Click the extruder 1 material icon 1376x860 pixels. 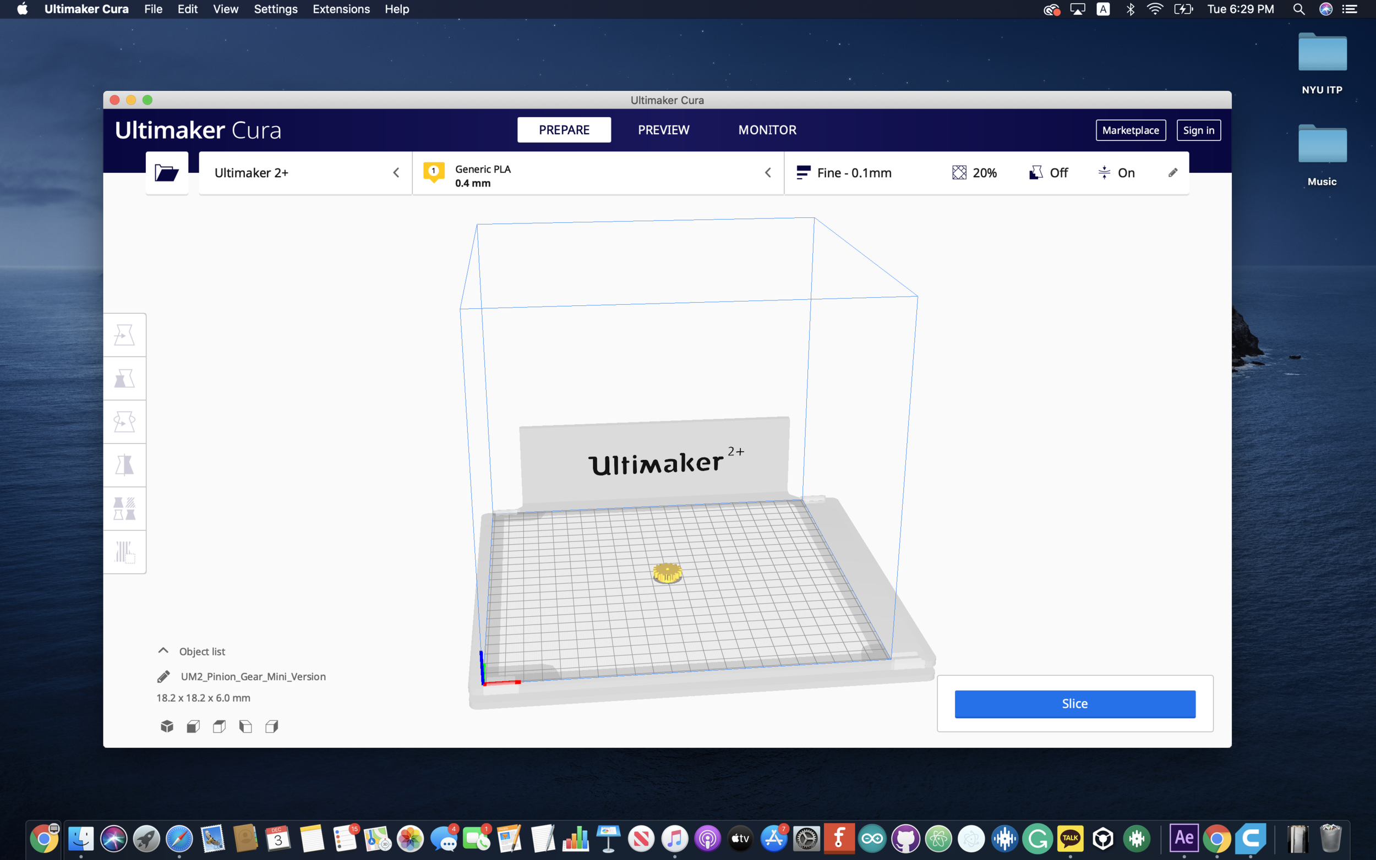[434, 172]
